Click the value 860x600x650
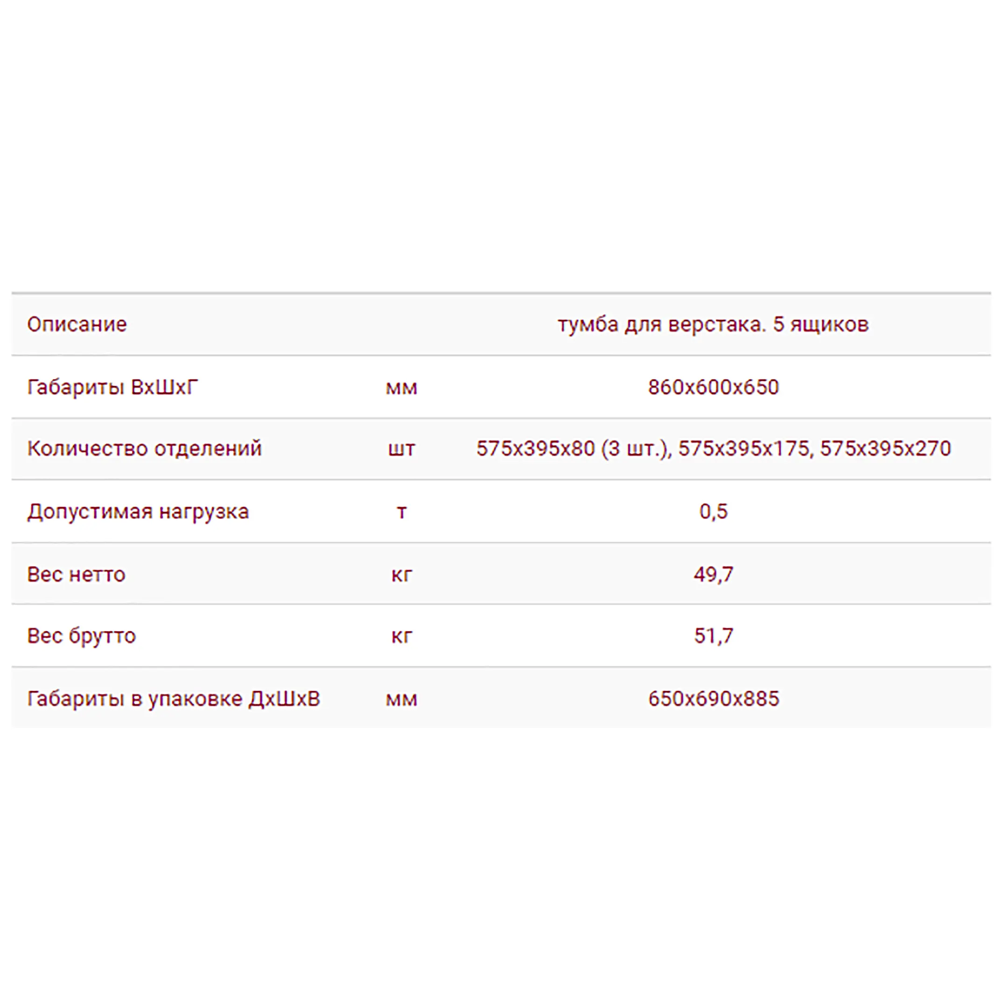This screenshot has height=1008, width=1008. (x=713, y=387)
